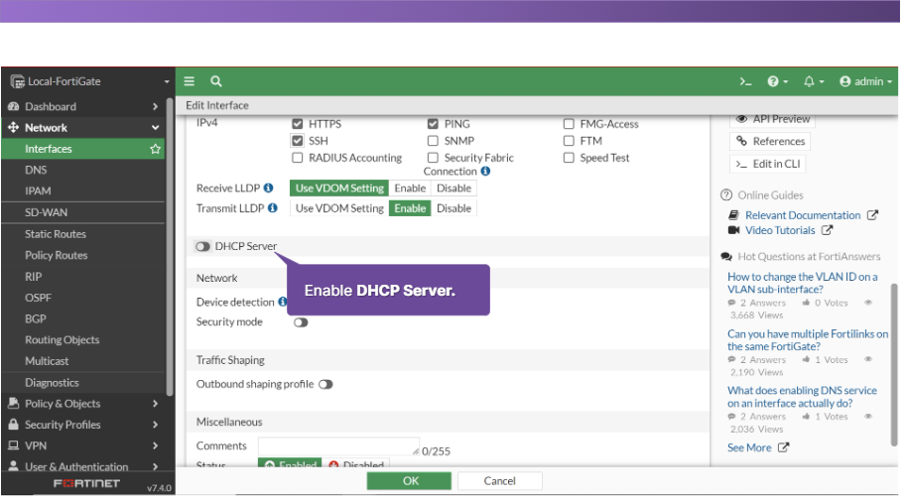Image resolution: width=907 pixels, height=504 pixels.
Task: Check the FTM checkbox
Action: [x=569, y=141]
